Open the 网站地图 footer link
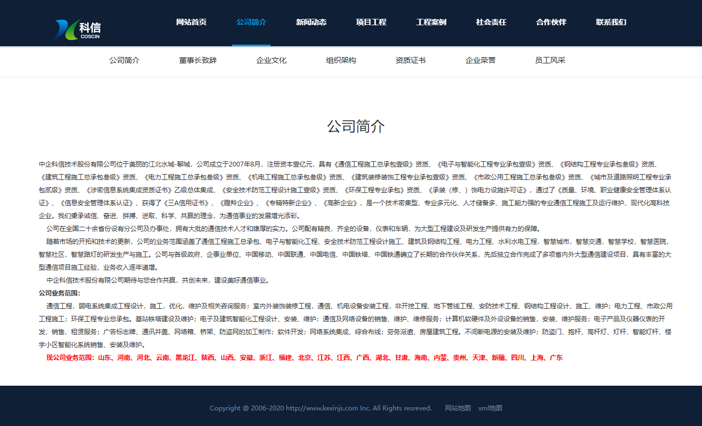 click(458, 408)
